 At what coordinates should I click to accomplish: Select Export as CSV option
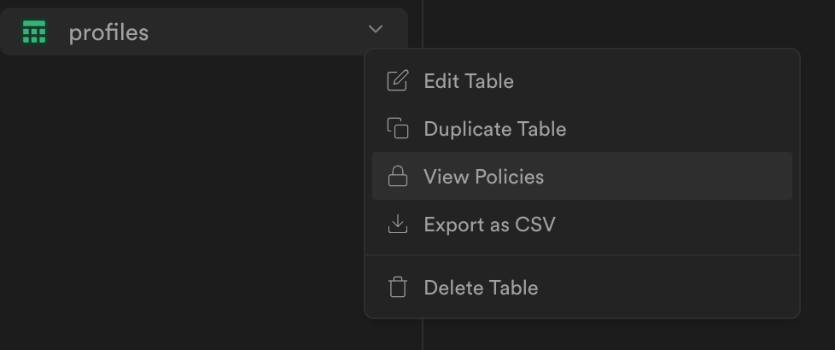(x=489, y=225)
